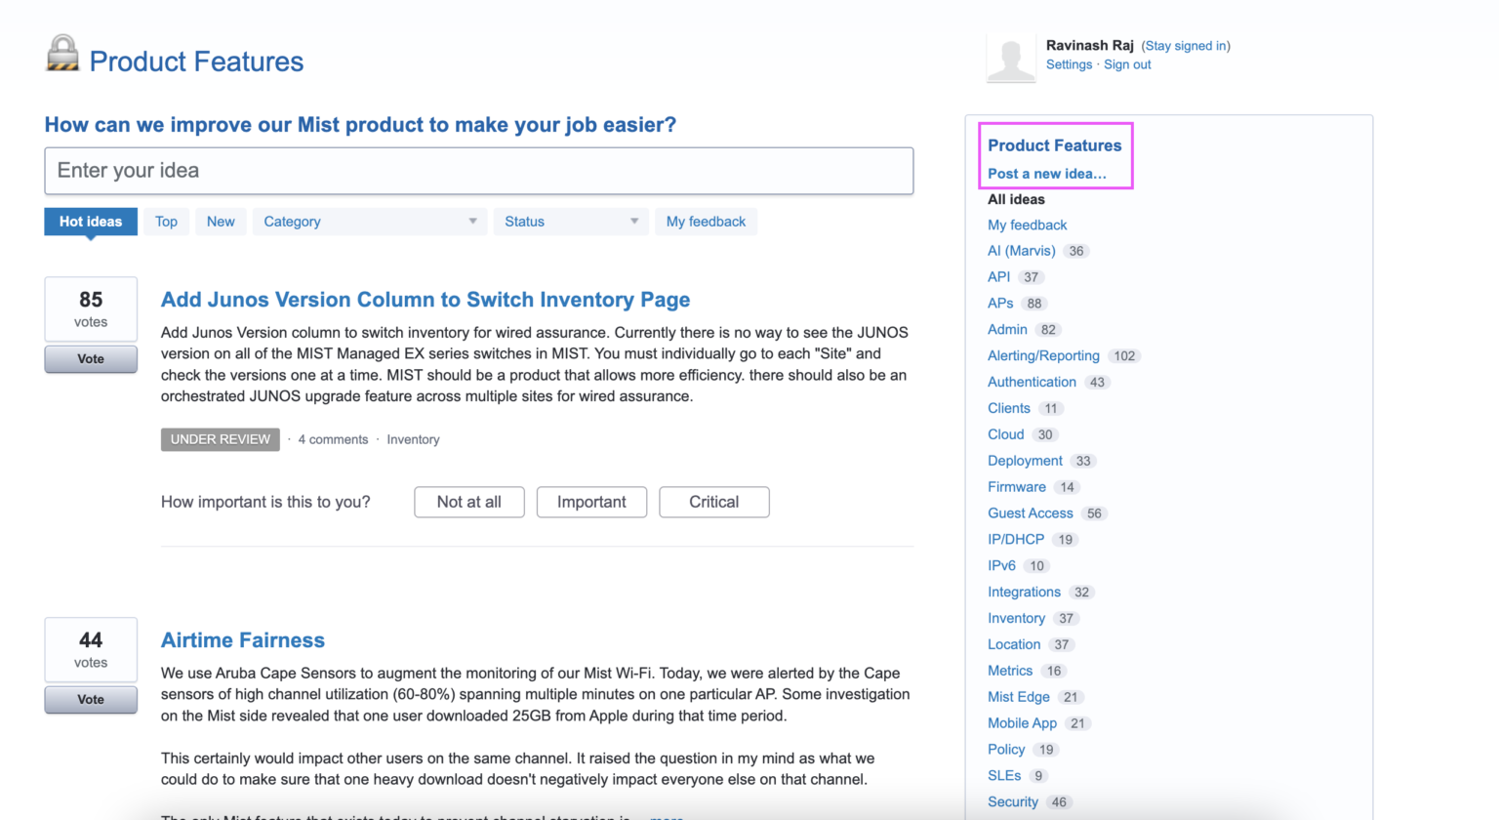Screen dimensions: 1499x820
Task: Open the My feedback tab
Action: (706, 222)
